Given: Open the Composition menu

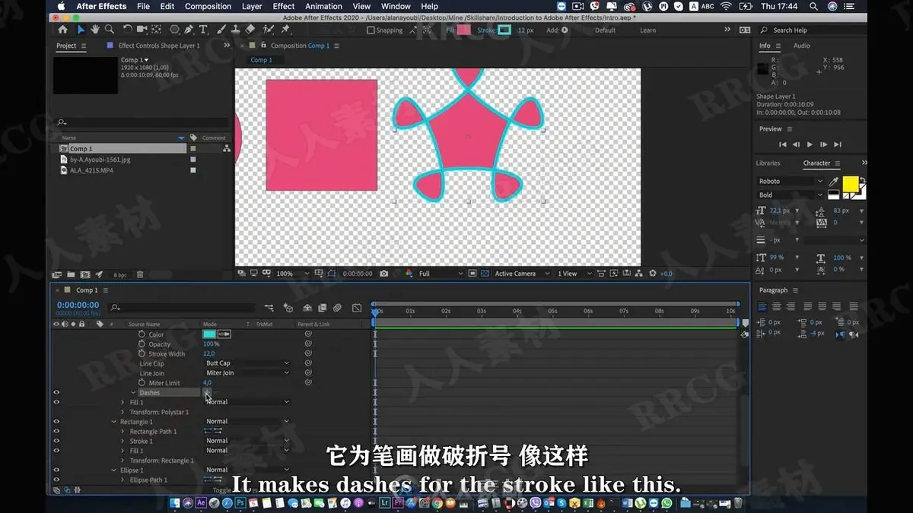Looking at the screenshot, I should (x=208, y=6).
